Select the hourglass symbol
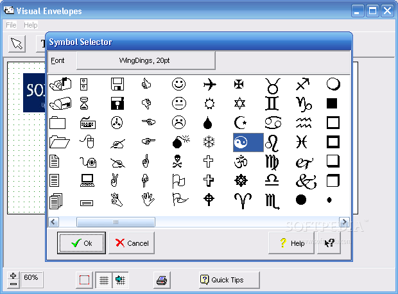The width and height of the screenshot is (398, 294). click(84, 103)
